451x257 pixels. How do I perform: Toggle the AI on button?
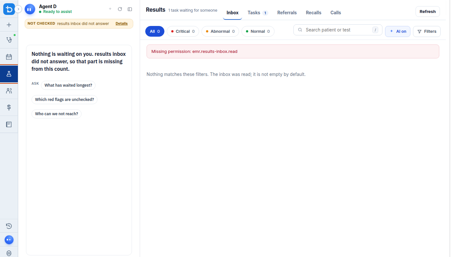click(398, 31)
